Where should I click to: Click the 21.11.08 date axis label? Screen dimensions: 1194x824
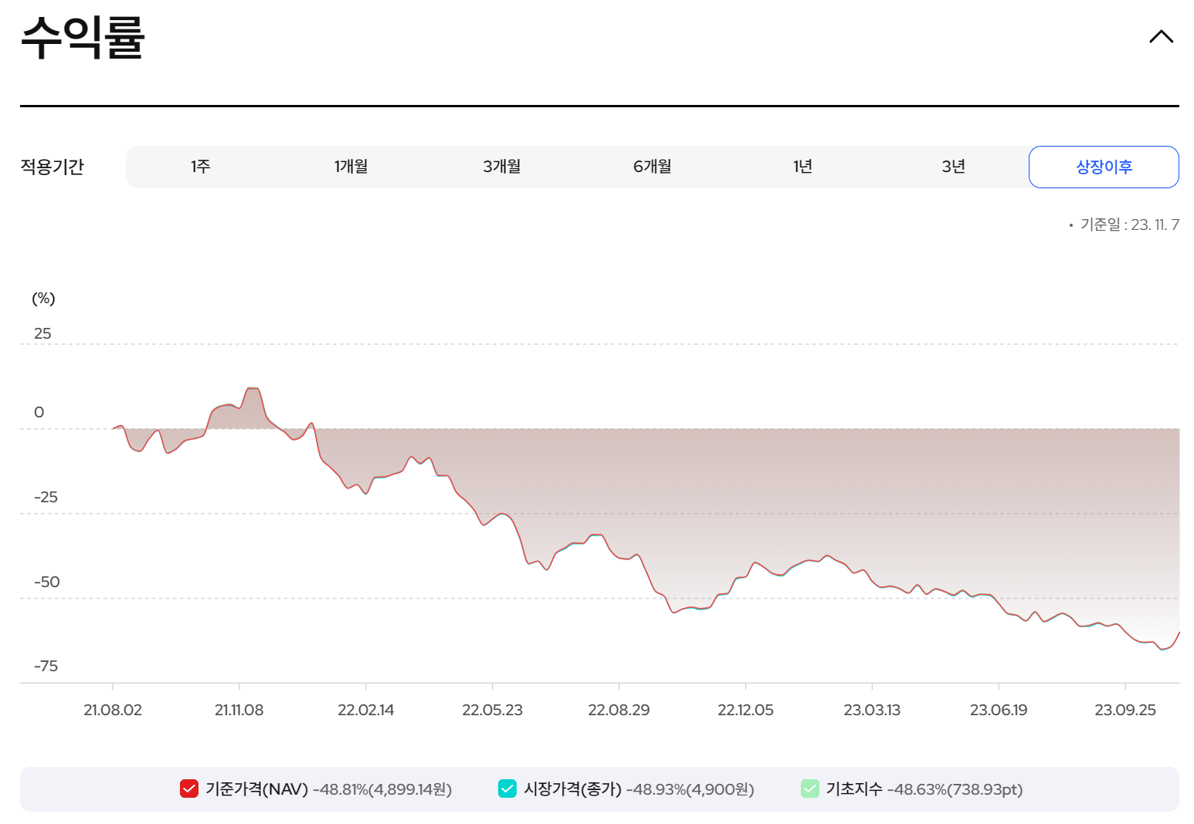[239, 710]
